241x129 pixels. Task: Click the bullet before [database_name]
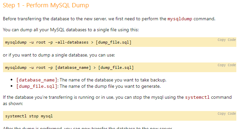(x=12, y=80)
